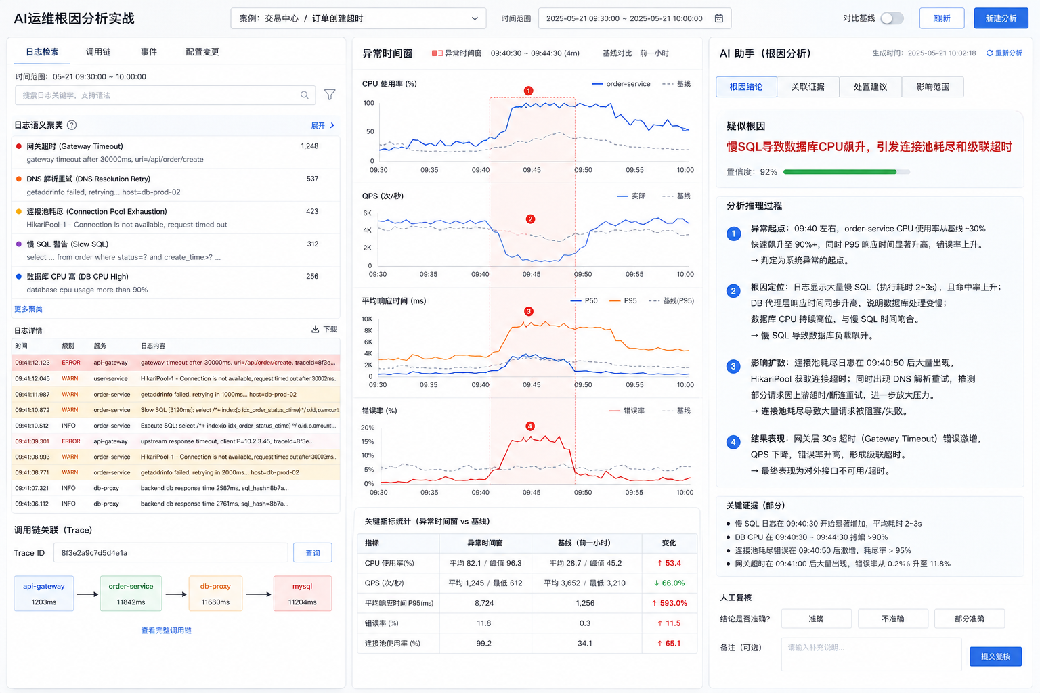
Task: Click the red dot of 网关超时 cluster
Action: pyautogui.click(x=19, y=146)
